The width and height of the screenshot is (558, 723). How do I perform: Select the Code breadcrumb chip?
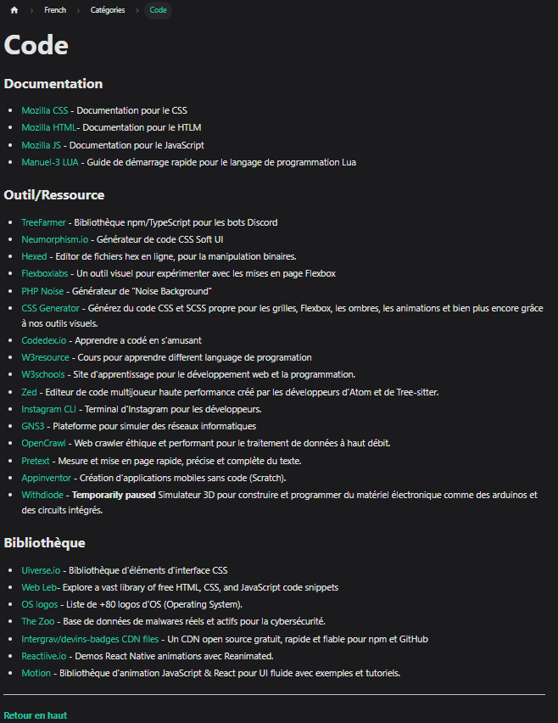158,10
